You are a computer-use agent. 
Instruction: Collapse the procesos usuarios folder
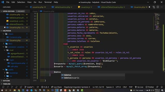coord(3,47)
